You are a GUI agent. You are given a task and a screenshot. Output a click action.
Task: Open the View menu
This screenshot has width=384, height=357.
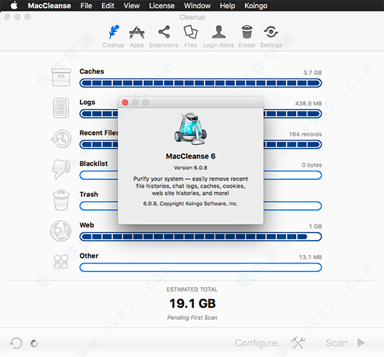tap(132, 6)
